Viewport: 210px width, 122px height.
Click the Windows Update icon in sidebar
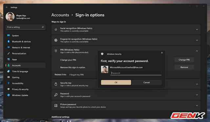(9, 95)
